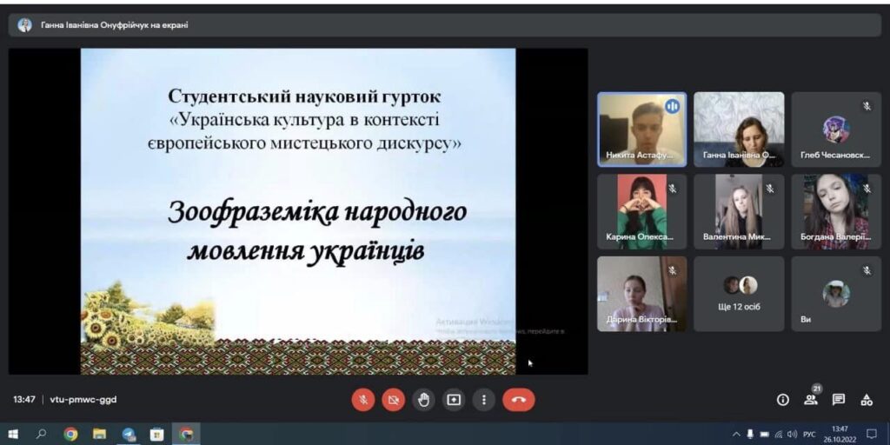Open meeting details info icon
The image size is (890, 445).
782,400
